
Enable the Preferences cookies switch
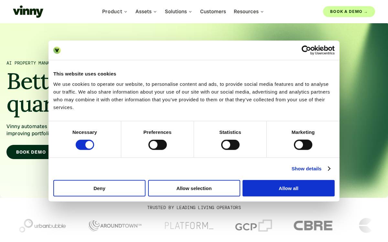[x=157, y=145]
